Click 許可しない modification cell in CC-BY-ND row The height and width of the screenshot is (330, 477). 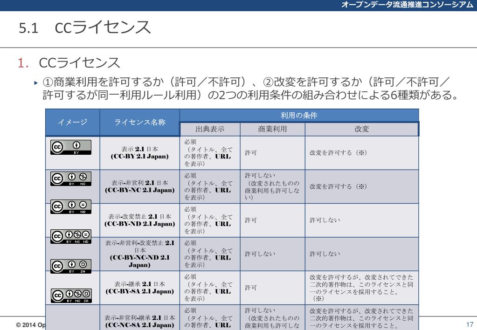point(362,220)
